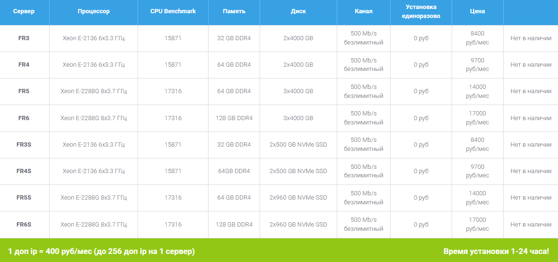Click FR6S row 'Нет в наличии' status
Viewport: 558px width, 262px height.
click(531, 225)
